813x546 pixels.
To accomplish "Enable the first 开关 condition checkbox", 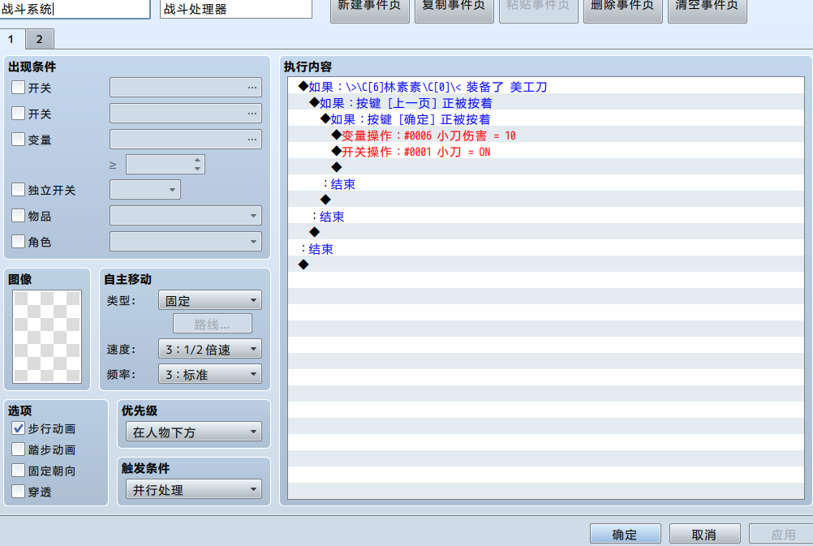I will pos(18,87).
